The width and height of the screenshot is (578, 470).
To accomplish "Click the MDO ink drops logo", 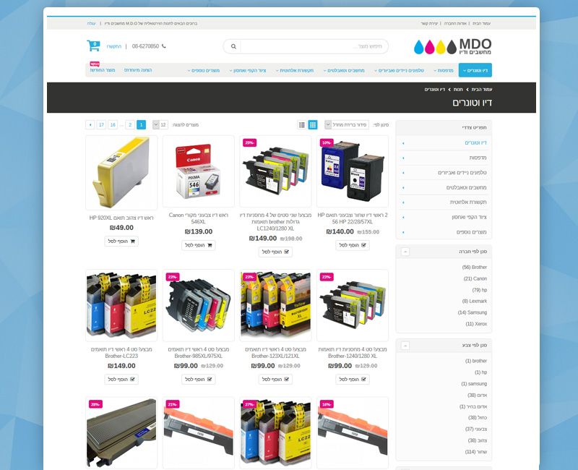I will [x=453, y=46].
